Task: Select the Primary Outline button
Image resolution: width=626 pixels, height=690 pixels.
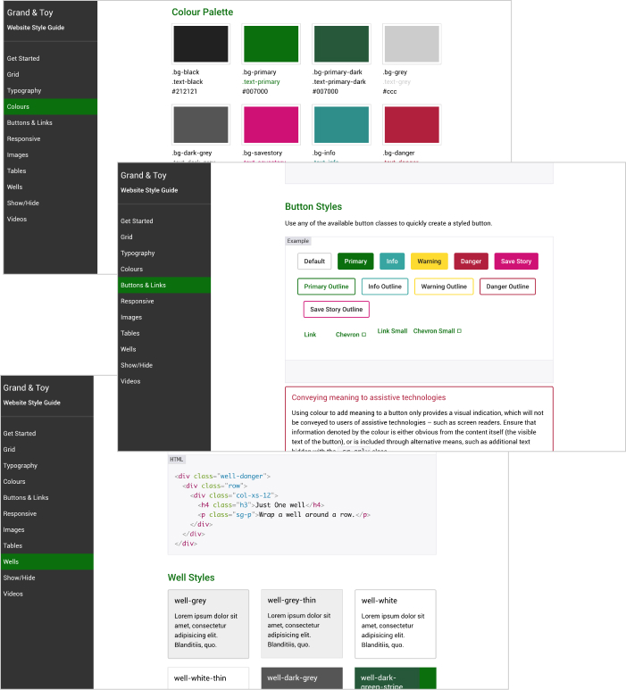Action: 326,287
